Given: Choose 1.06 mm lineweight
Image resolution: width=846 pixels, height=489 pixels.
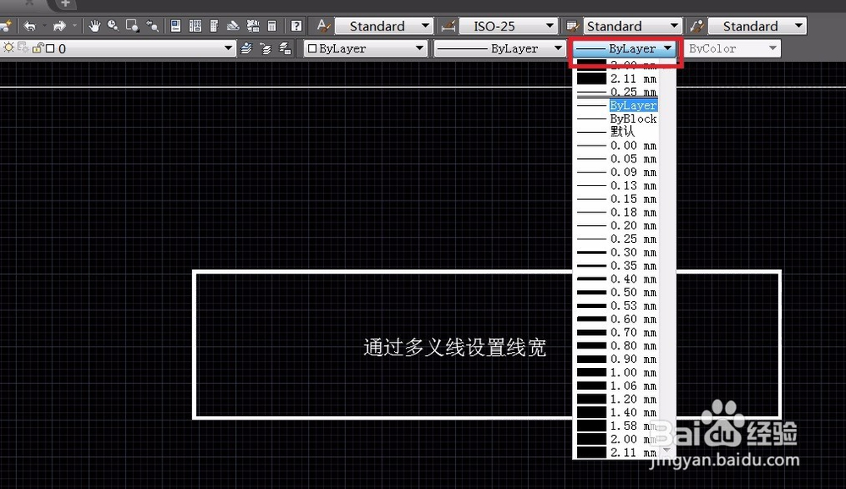Looking at the screenshot, I should pyautogui.click(x=618, y=386).
